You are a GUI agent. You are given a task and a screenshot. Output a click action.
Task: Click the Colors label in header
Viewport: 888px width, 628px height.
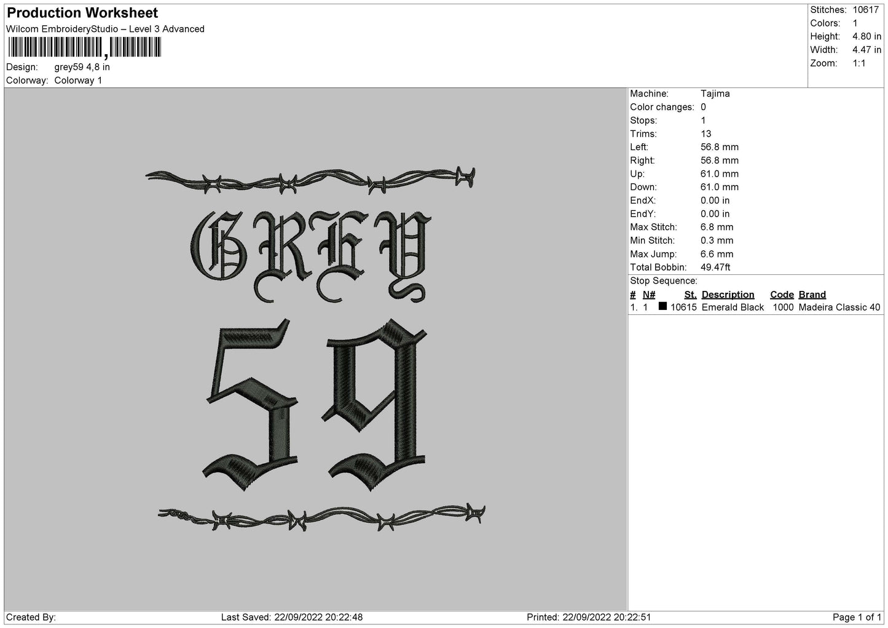coord(825,23)
